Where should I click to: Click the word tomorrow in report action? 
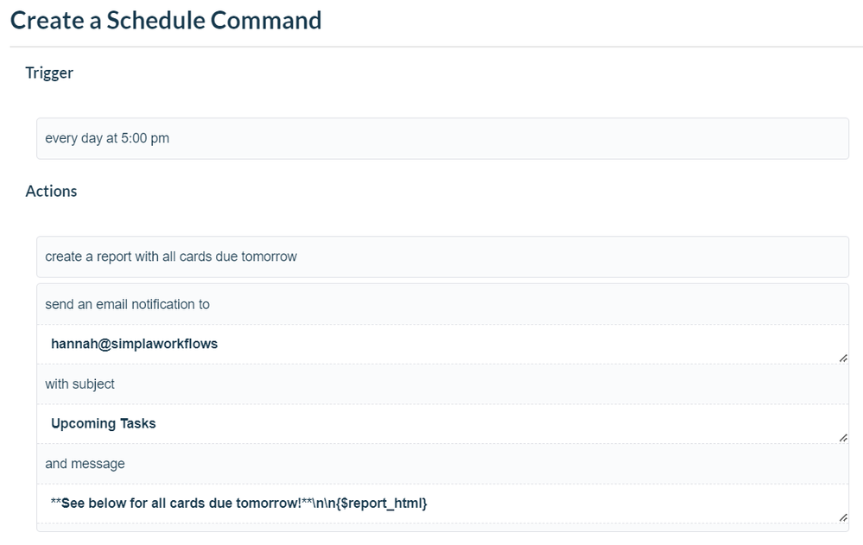270,257
